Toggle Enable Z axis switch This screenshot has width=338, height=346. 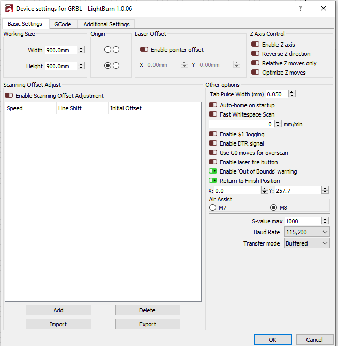pyautogui.click(x=255, y=45)
